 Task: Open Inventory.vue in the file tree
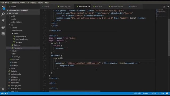[21, 37]
